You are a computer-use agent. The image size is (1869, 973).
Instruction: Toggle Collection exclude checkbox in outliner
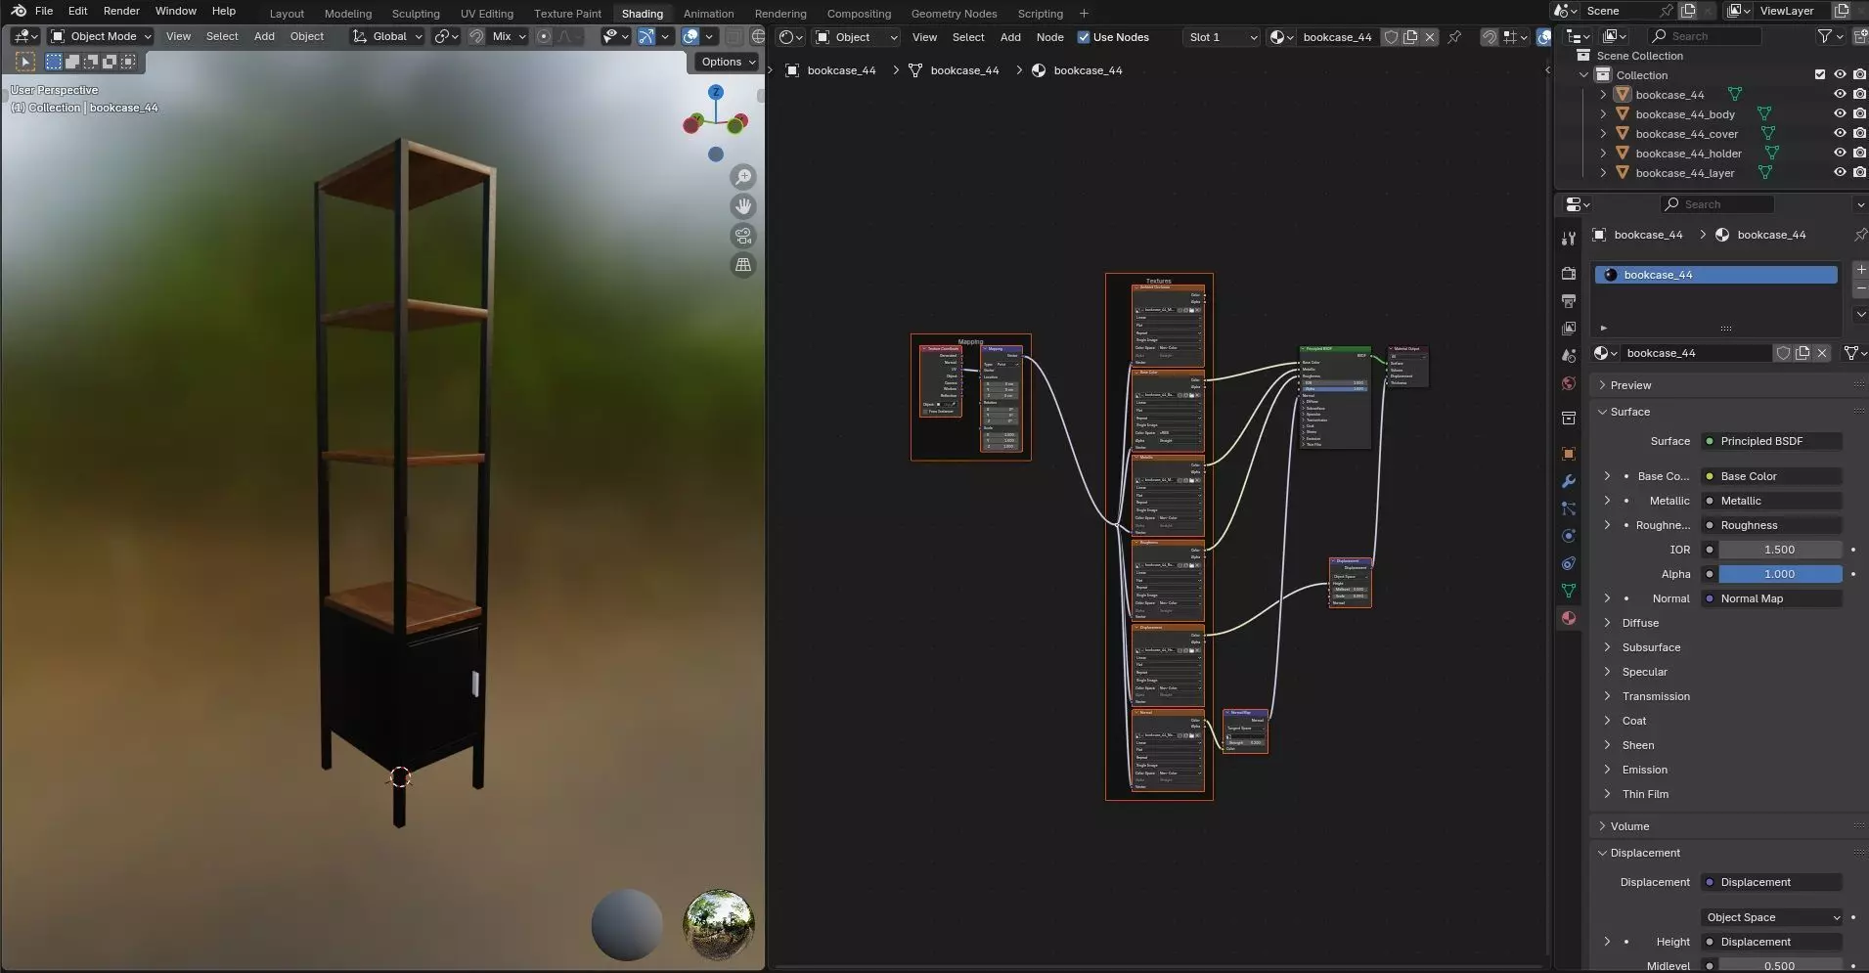click(1820, 74)
